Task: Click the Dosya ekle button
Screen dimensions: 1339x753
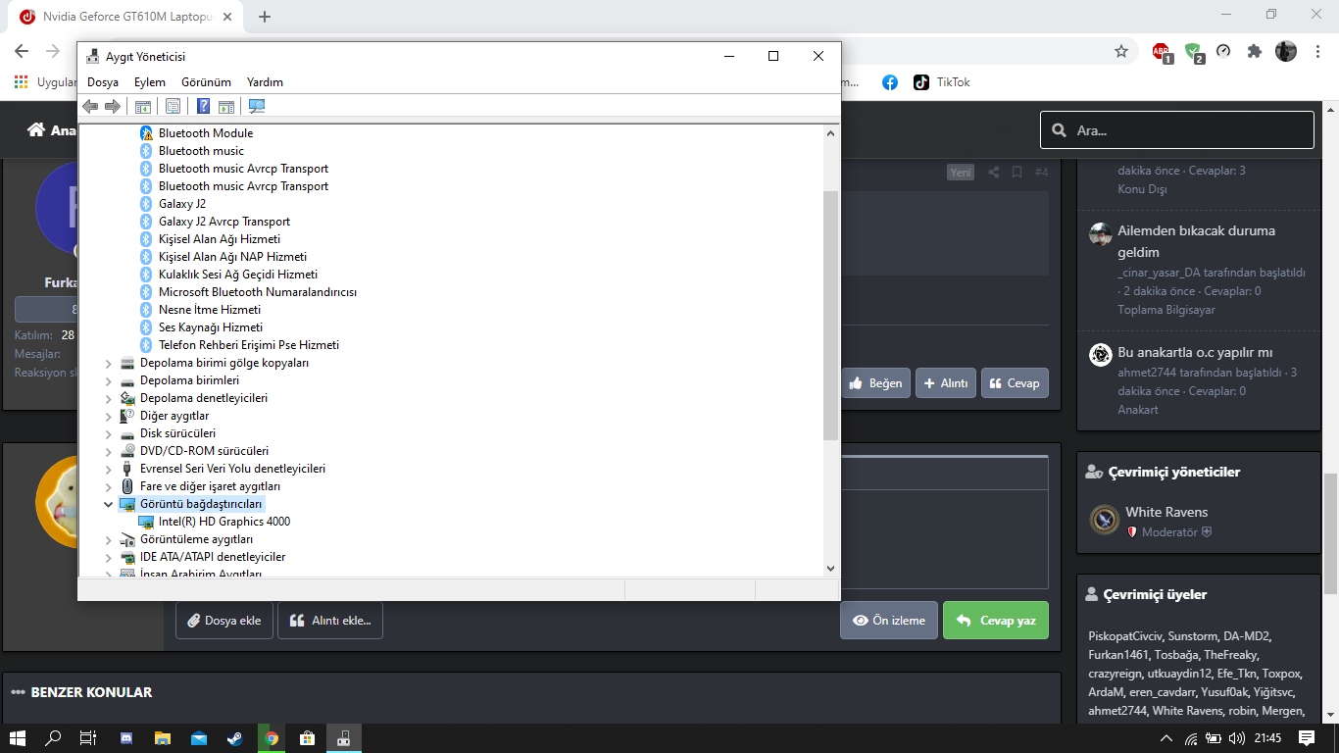Action: [223, 621]
